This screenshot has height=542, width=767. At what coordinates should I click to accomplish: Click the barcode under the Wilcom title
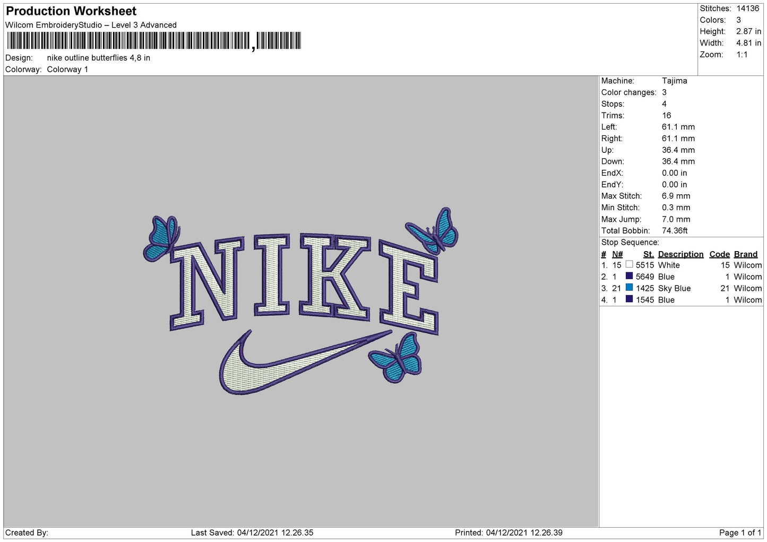[154, 41]
